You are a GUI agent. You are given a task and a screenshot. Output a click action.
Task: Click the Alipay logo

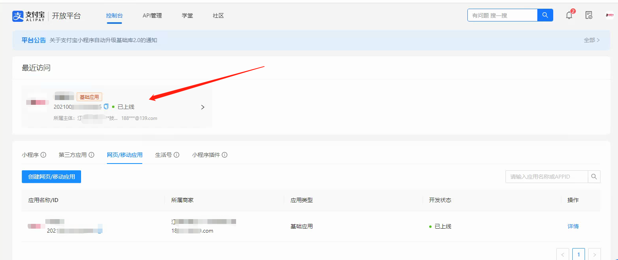point(28,16)
